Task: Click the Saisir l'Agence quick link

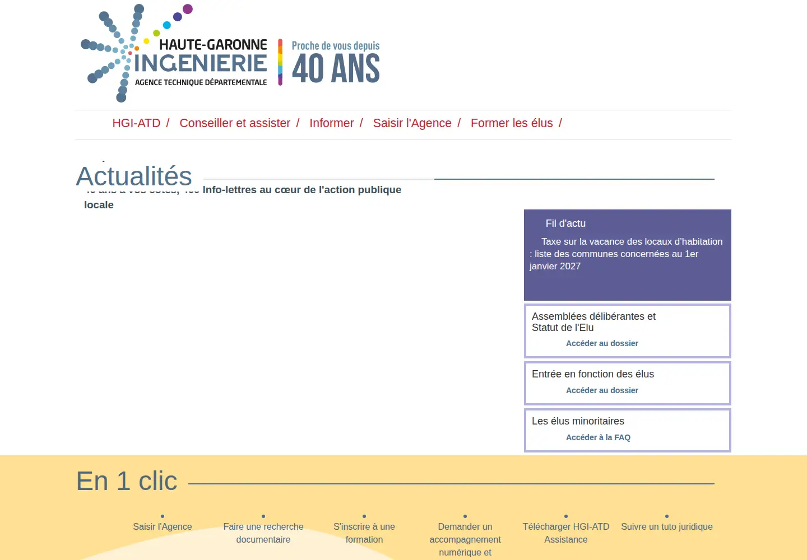Action: pyautogui.click(x=163, y=526)
